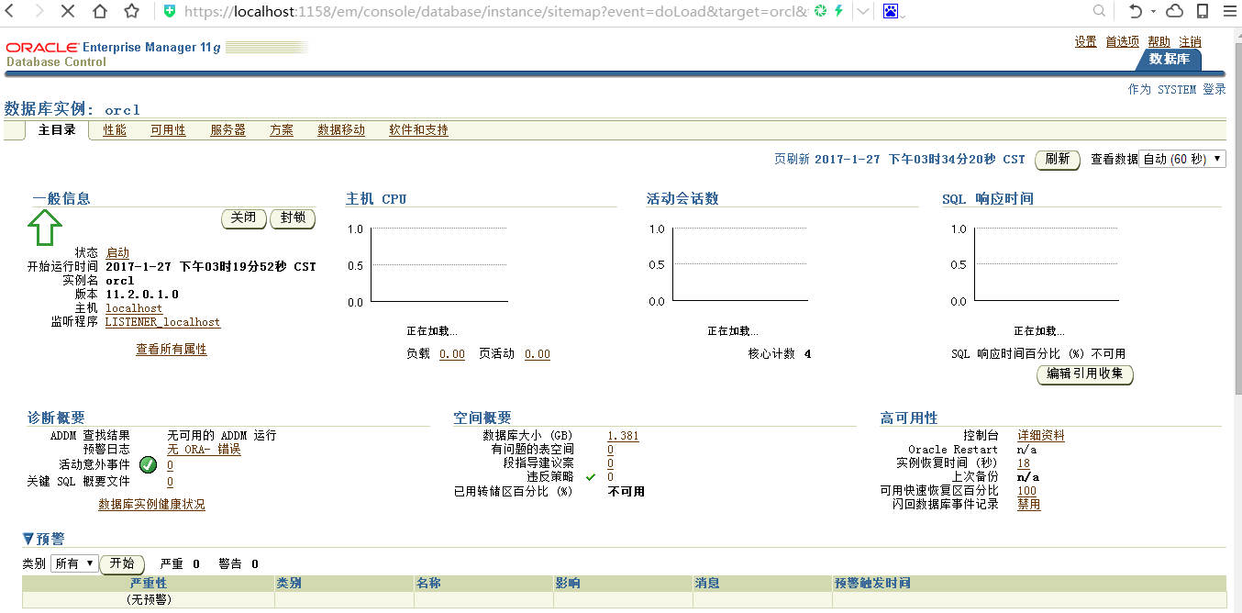Click the magnifier search icon
The width and height of the screenshot is (1242, 613).
(1099, 11)
